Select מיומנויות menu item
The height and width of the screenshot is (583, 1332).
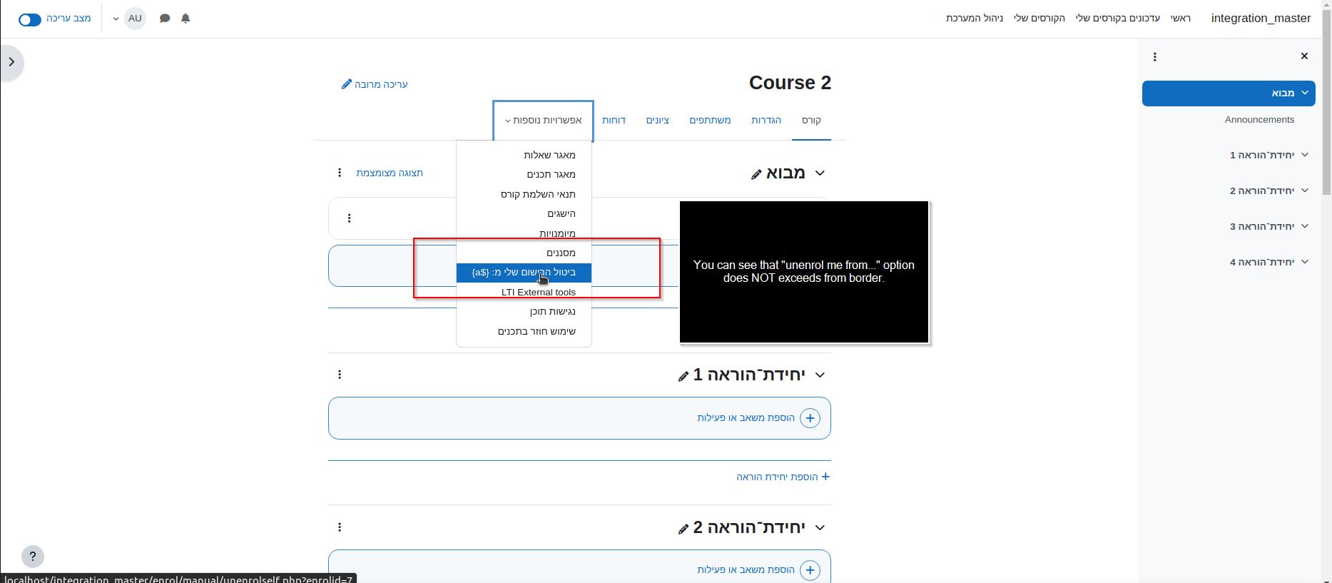coord(524,233)
